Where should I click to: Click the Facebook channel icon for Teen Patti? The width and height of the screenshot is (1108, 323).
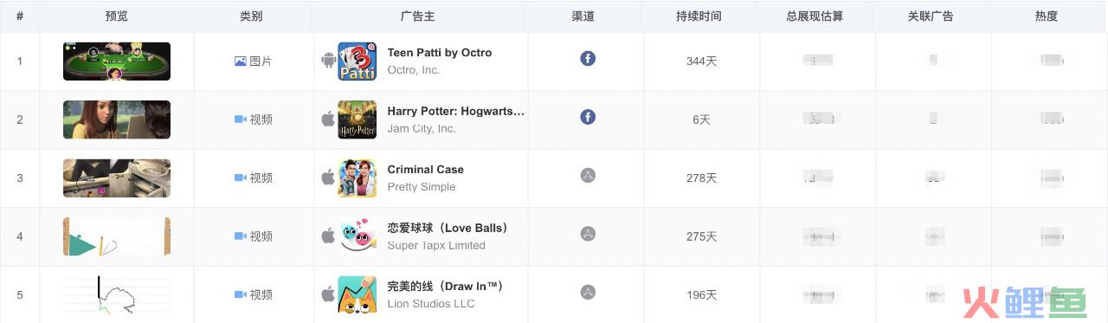(x=588, y=59)
